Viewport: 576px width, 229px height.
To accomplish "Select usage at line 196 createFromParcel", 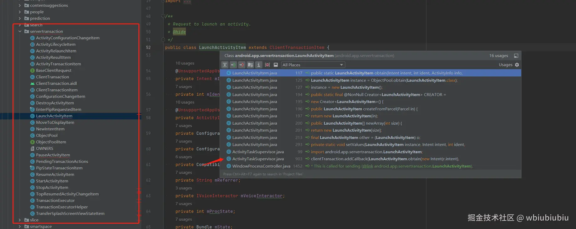I will pos(371,109).
